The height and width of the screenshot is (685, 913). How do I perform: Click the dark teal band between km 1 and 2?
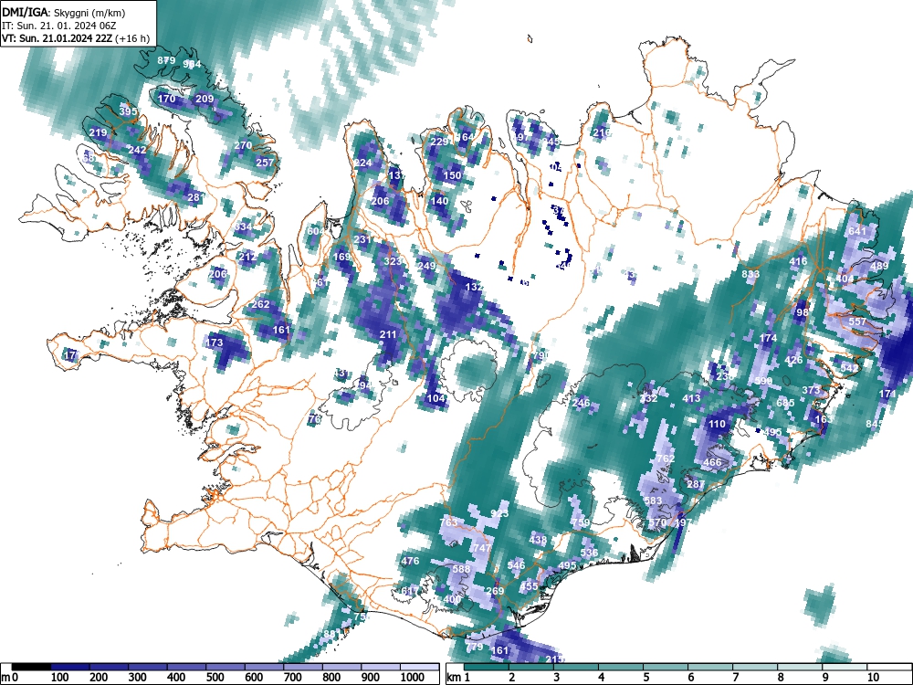[x=487, y=667]
